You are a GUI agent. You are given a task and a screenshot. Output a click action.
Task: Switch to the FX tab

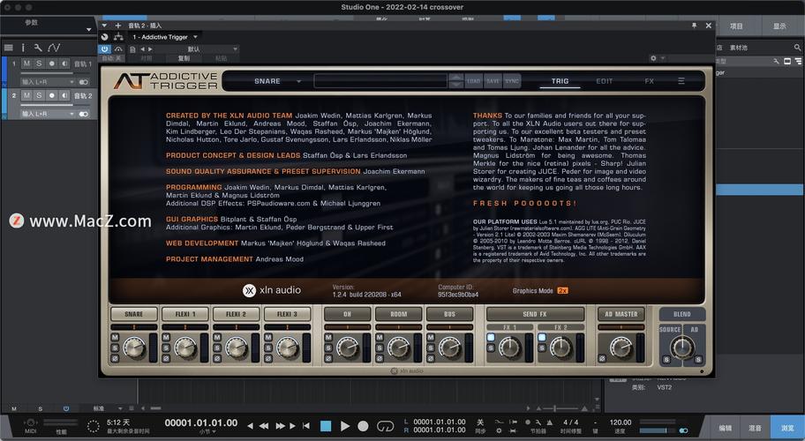pyautogui.click(x=649, y=81)
